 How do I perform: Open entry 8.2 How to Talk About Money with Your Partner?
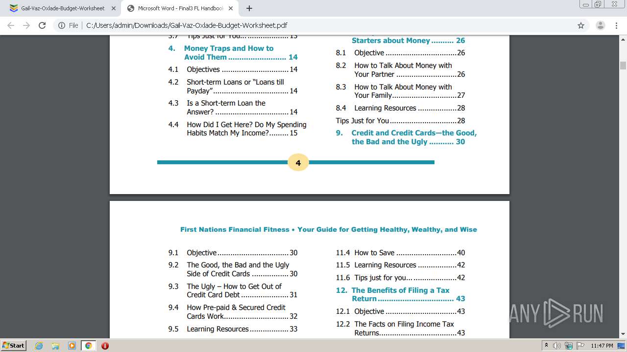point(400,70)
